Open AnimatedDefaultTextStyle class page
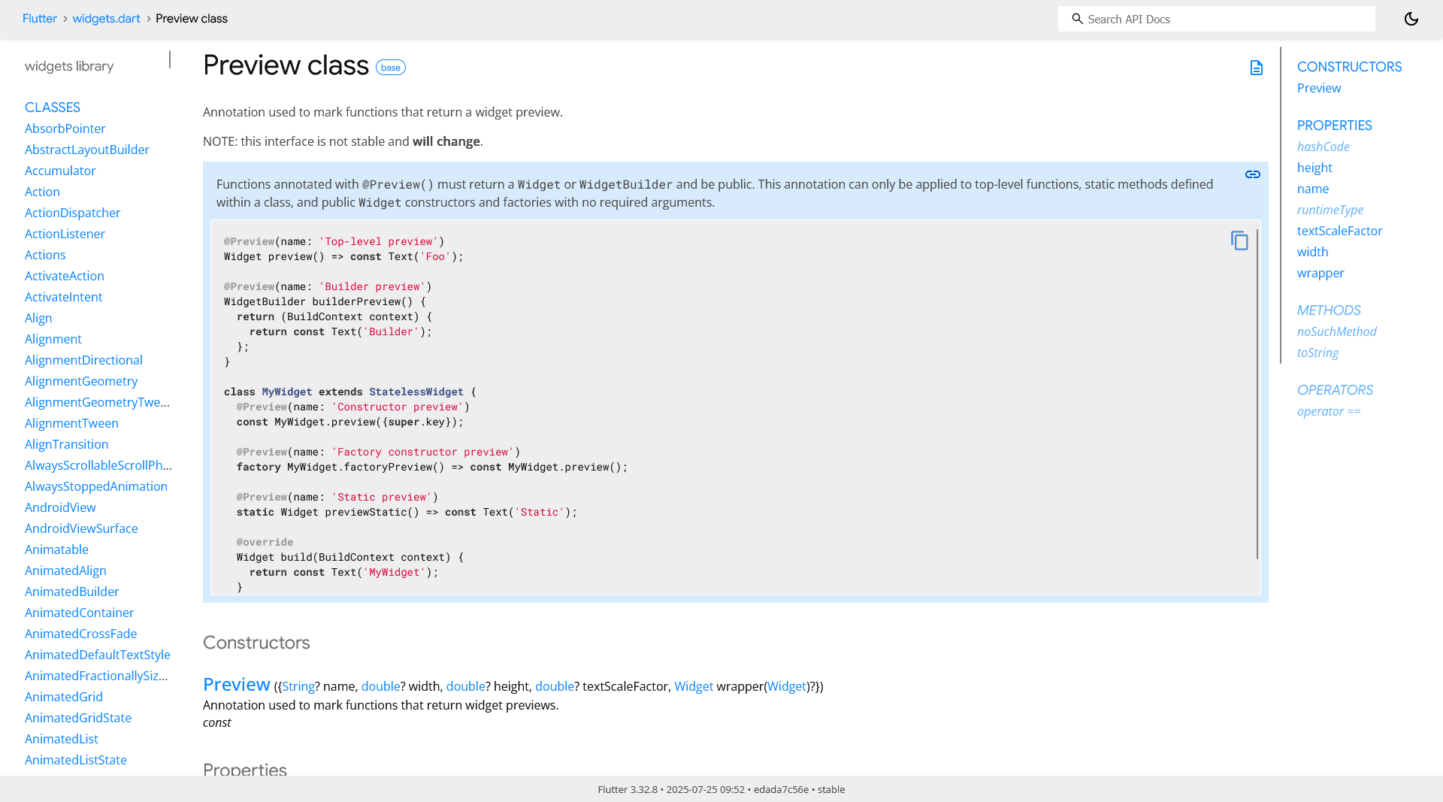Image resolution: width=1443 pixels, height=802 pixels. coord(98,655)
